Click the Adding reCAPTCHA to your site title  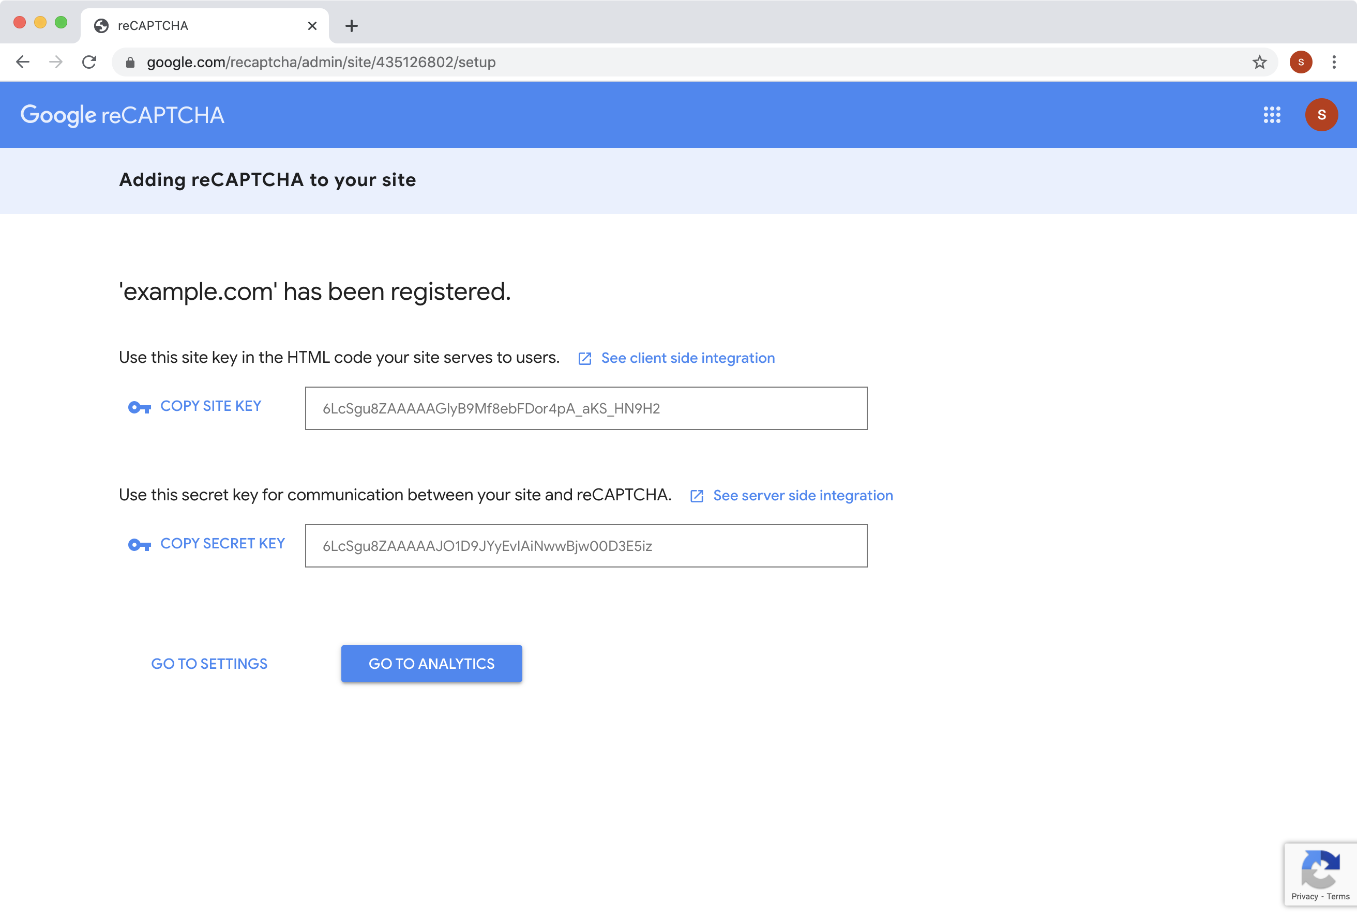267,180
